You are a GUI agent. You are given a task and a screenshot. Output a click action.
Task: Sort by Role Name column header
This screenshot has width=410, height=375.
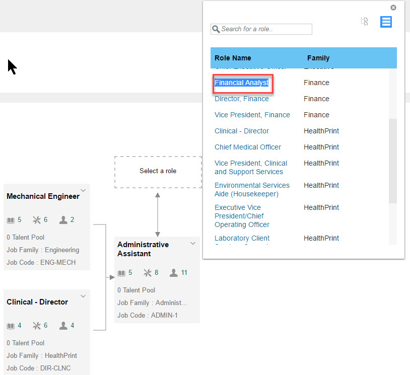233,58
